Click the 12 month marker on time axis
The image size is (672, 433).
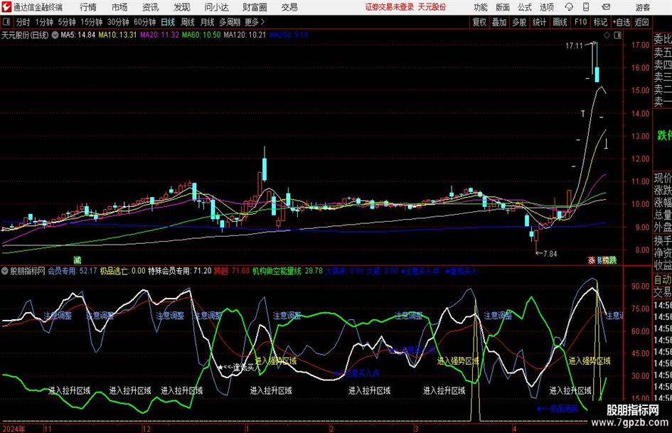(x=146, y=429)
